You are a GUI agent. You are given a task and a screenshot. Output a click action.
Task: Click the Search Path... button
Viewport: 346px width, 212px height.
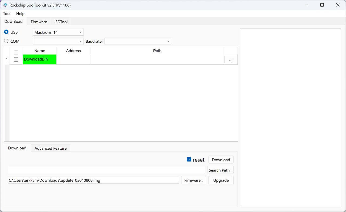[220, 170]
